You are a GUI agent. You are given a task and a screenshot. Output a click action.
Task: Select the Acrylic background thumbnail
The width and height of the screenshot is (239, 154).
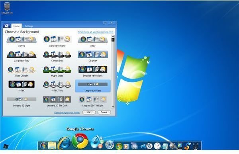click(x=22, y=41)
